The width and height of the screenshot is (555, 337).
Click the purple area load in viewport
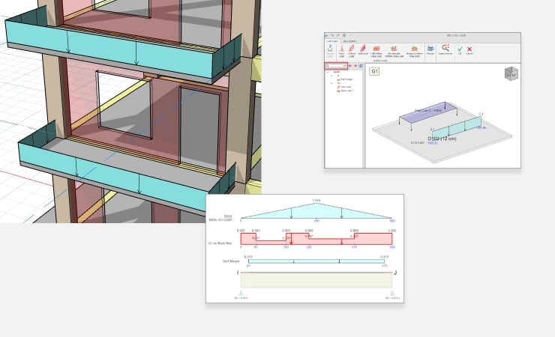(429, 112)
